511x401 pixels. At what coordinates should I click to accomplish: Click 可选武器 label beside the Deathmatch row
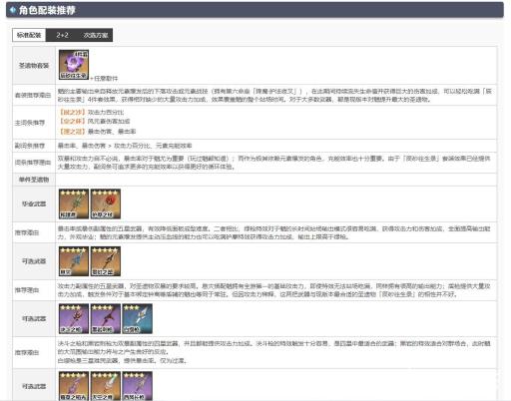[x=34, y=318]
